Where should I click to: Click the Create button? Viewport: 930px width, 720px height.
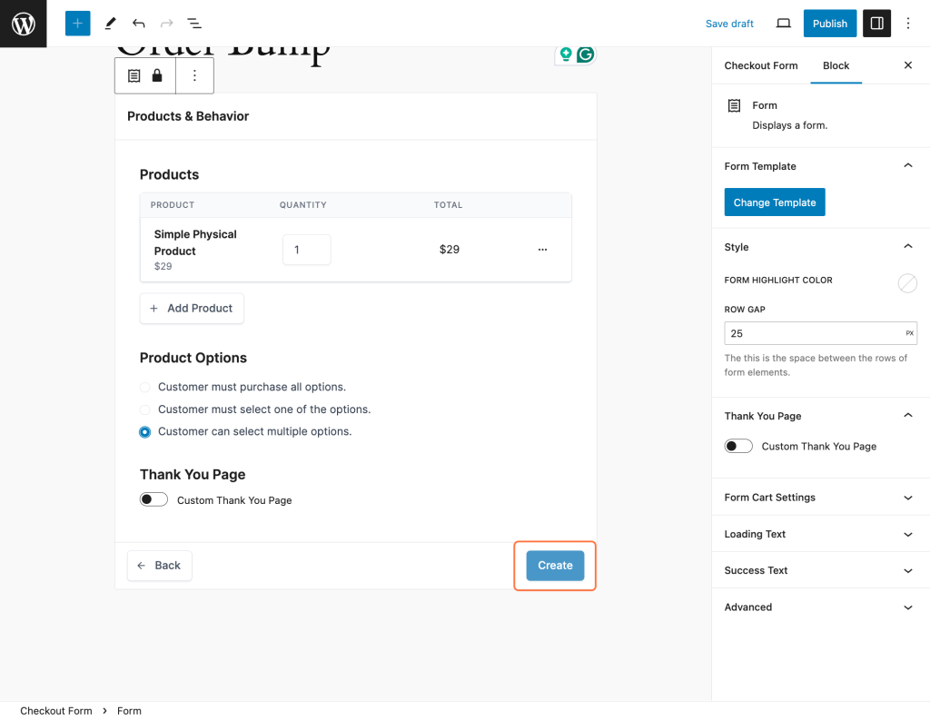pos(555,566)
